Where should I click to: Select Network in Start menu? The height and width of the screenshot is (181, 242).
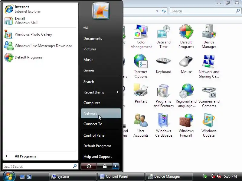pos(101,113)
